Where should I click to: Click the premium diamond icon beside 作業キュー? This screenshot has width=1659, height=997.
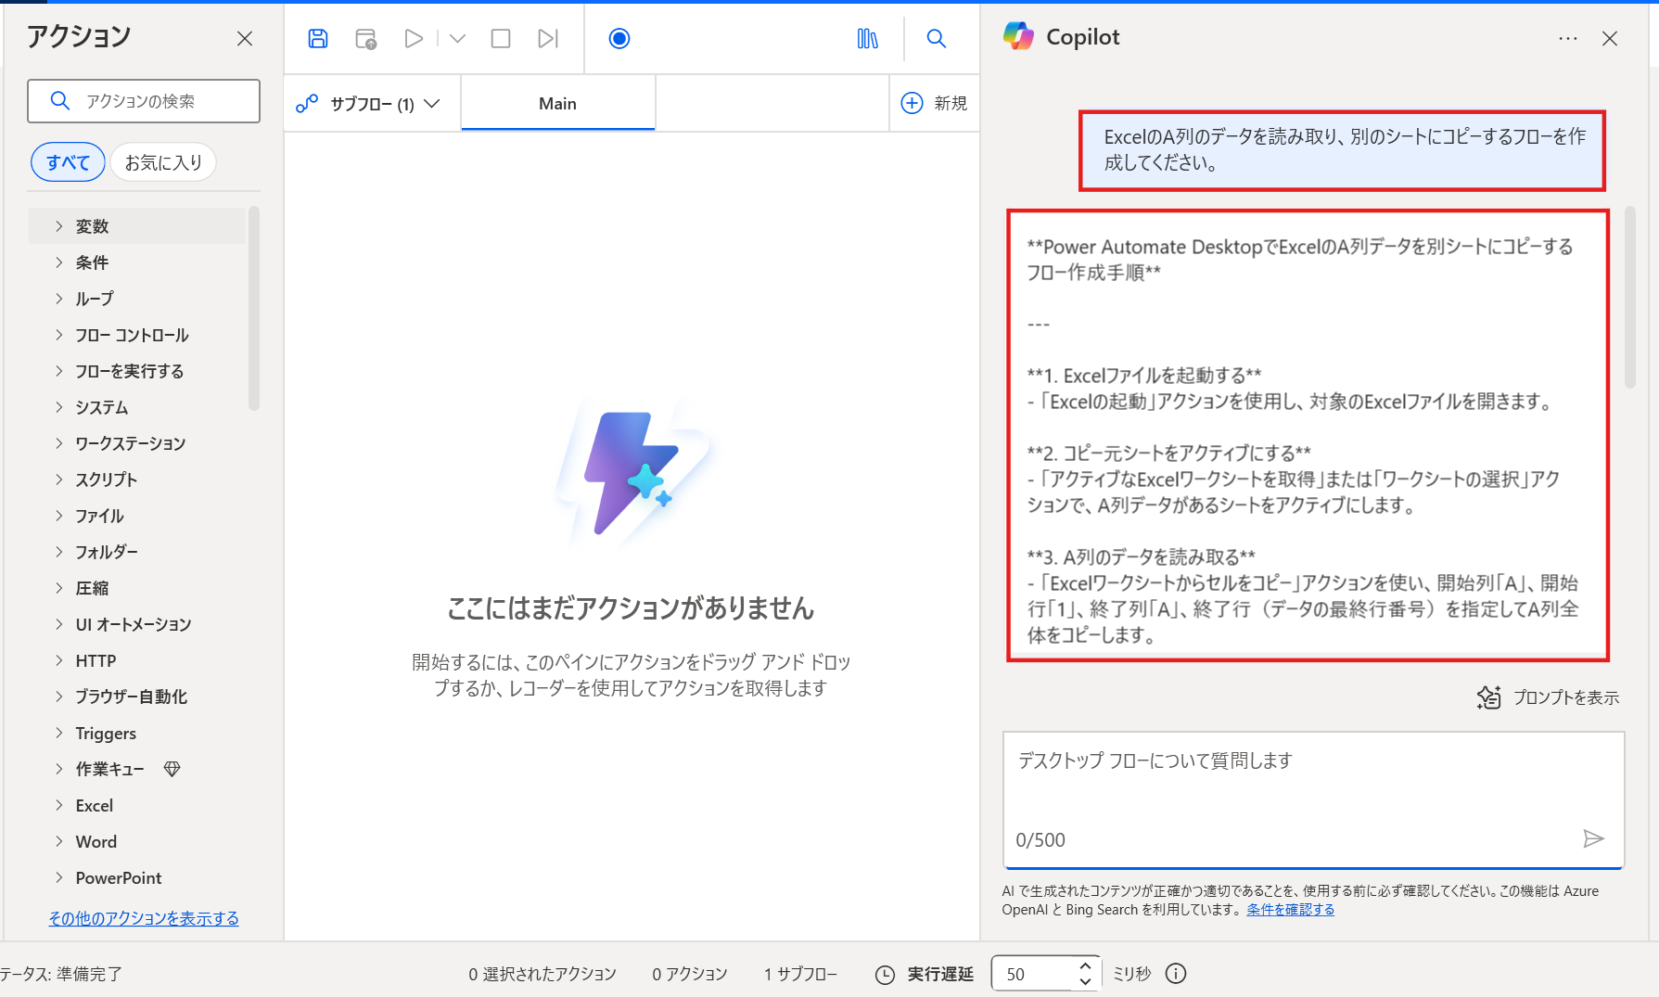tap(172, 769)
